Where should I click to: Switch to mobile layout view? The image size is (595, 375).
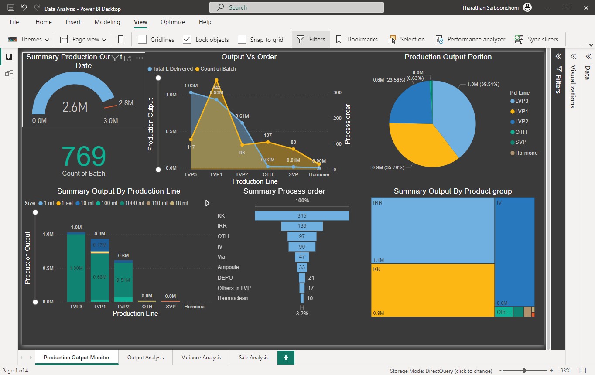121,39
